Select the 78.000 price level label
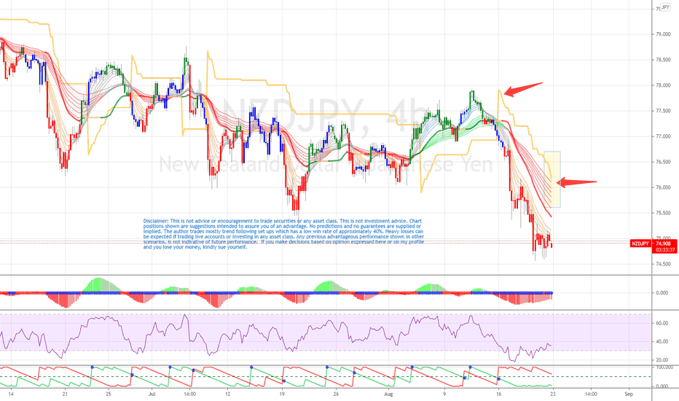This screenshot has height=401, width=679. click(x=663, y=85)
